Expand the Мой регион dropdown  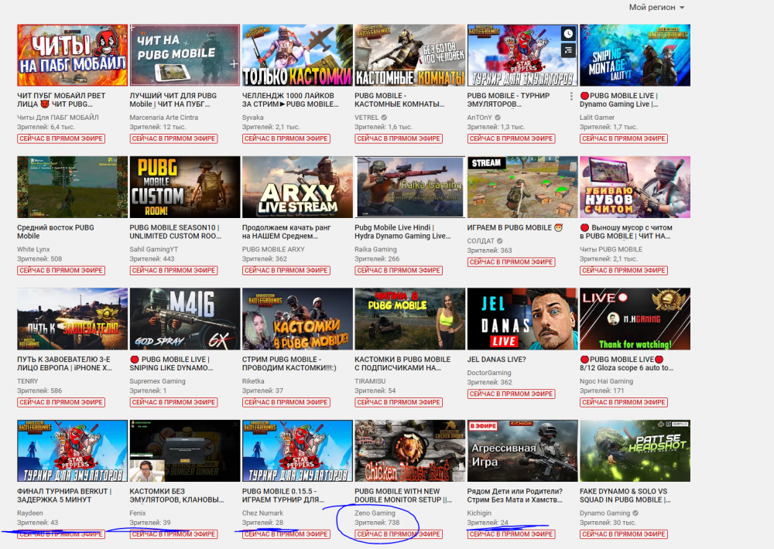[656, 8]
